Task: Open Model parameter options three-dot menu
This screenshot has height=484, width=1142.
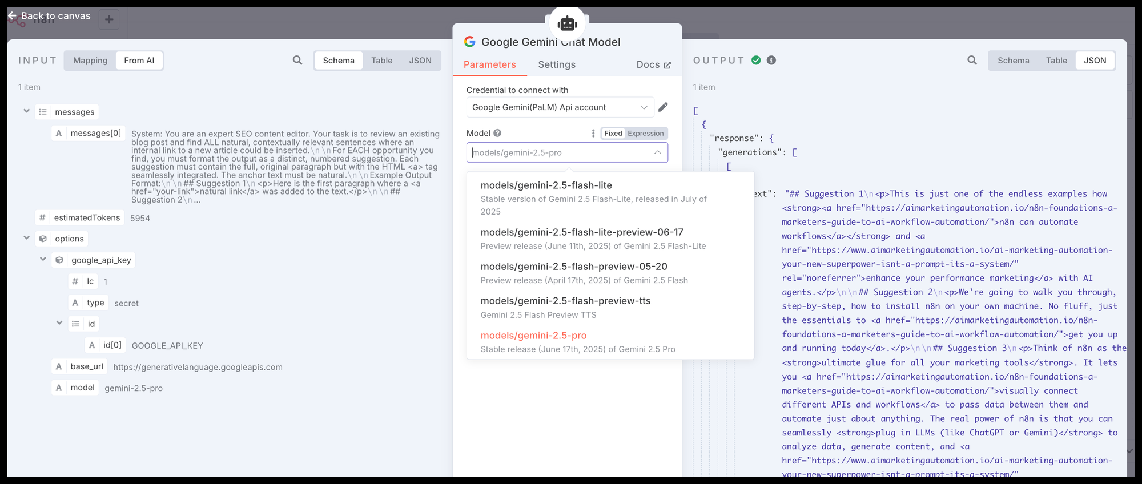Action: click(x=593, y=133)
